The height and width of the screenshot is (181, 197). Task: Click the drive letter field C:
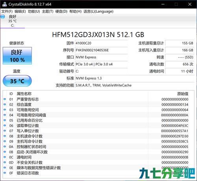coord(101,71)
